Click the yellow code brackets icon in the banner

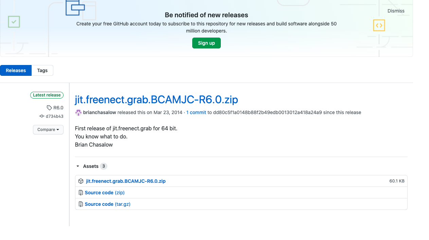click(x=379, y=25)
